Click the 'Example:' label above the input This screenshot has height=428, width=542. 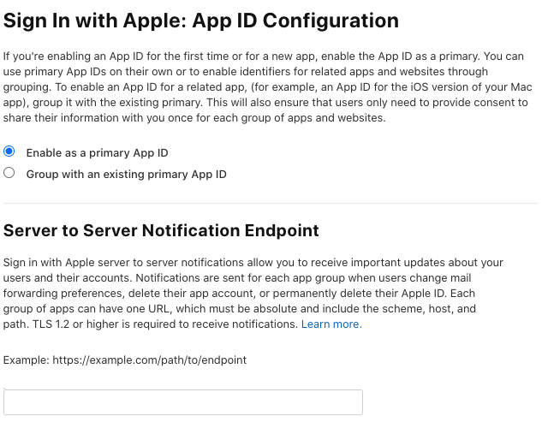tap(27, 360)
